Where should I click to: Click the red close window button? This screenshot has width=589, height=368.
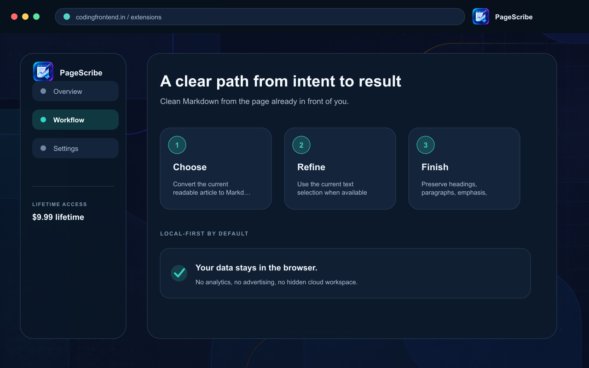[14, 17]
